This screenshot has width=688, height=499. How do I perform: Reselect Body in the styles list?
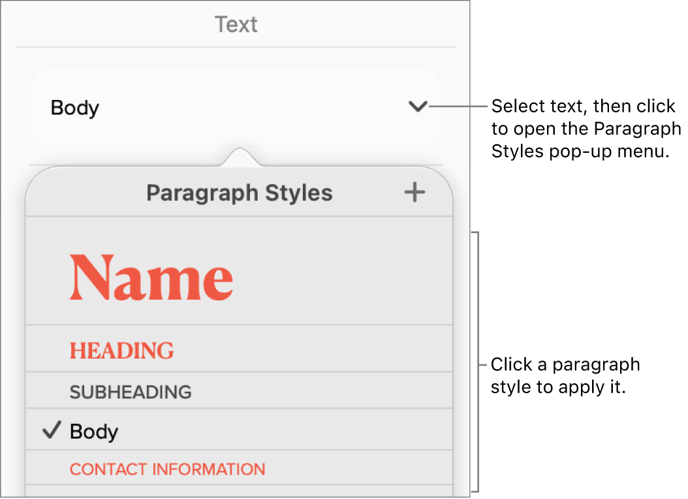pyautogui.click(x=95, y=431)
